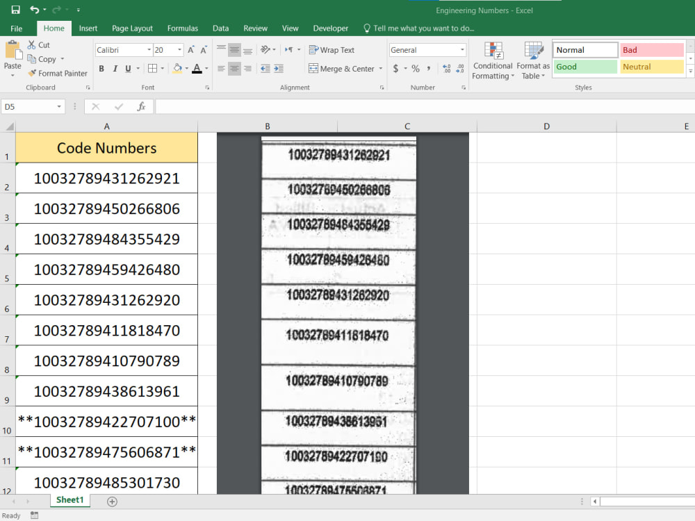Image resolution: width=695 pixels, height=521 pixels.
Task: Click the Bottom Align icon
Action: (x=248, y=49)
